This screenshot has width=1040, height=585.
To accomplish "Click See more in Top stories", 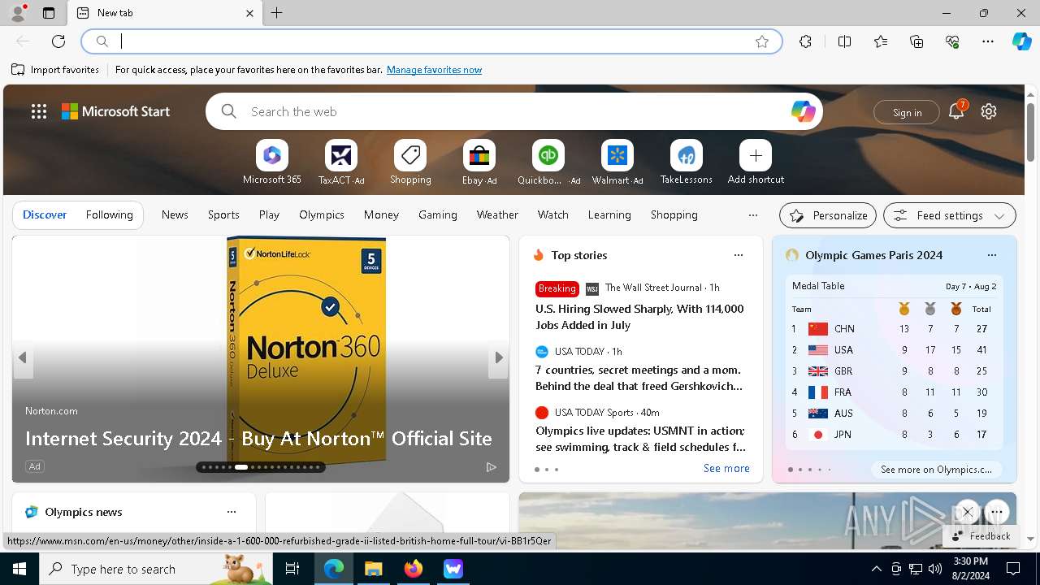I will [x=726, y=468].
